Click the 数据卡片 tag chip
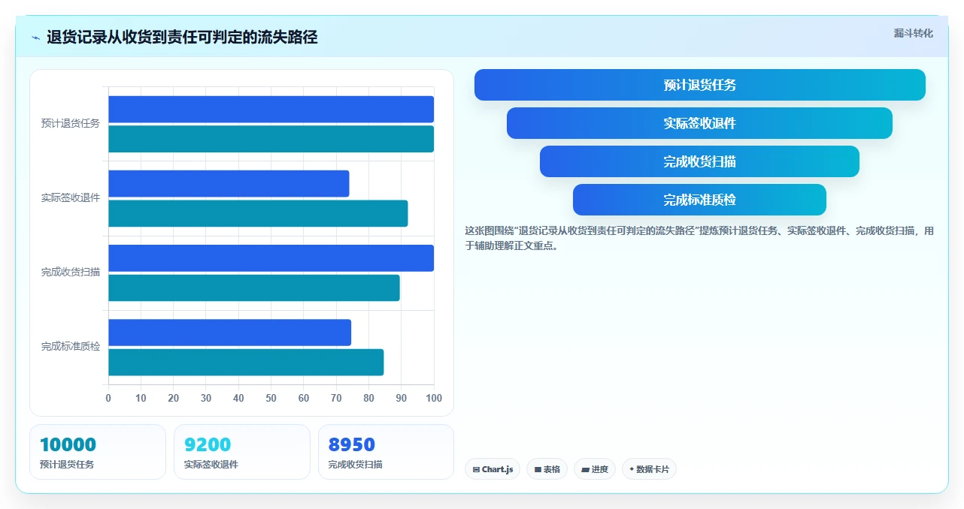Image resolution: width=964 pixels, height=509 pixels. (649, 469)
